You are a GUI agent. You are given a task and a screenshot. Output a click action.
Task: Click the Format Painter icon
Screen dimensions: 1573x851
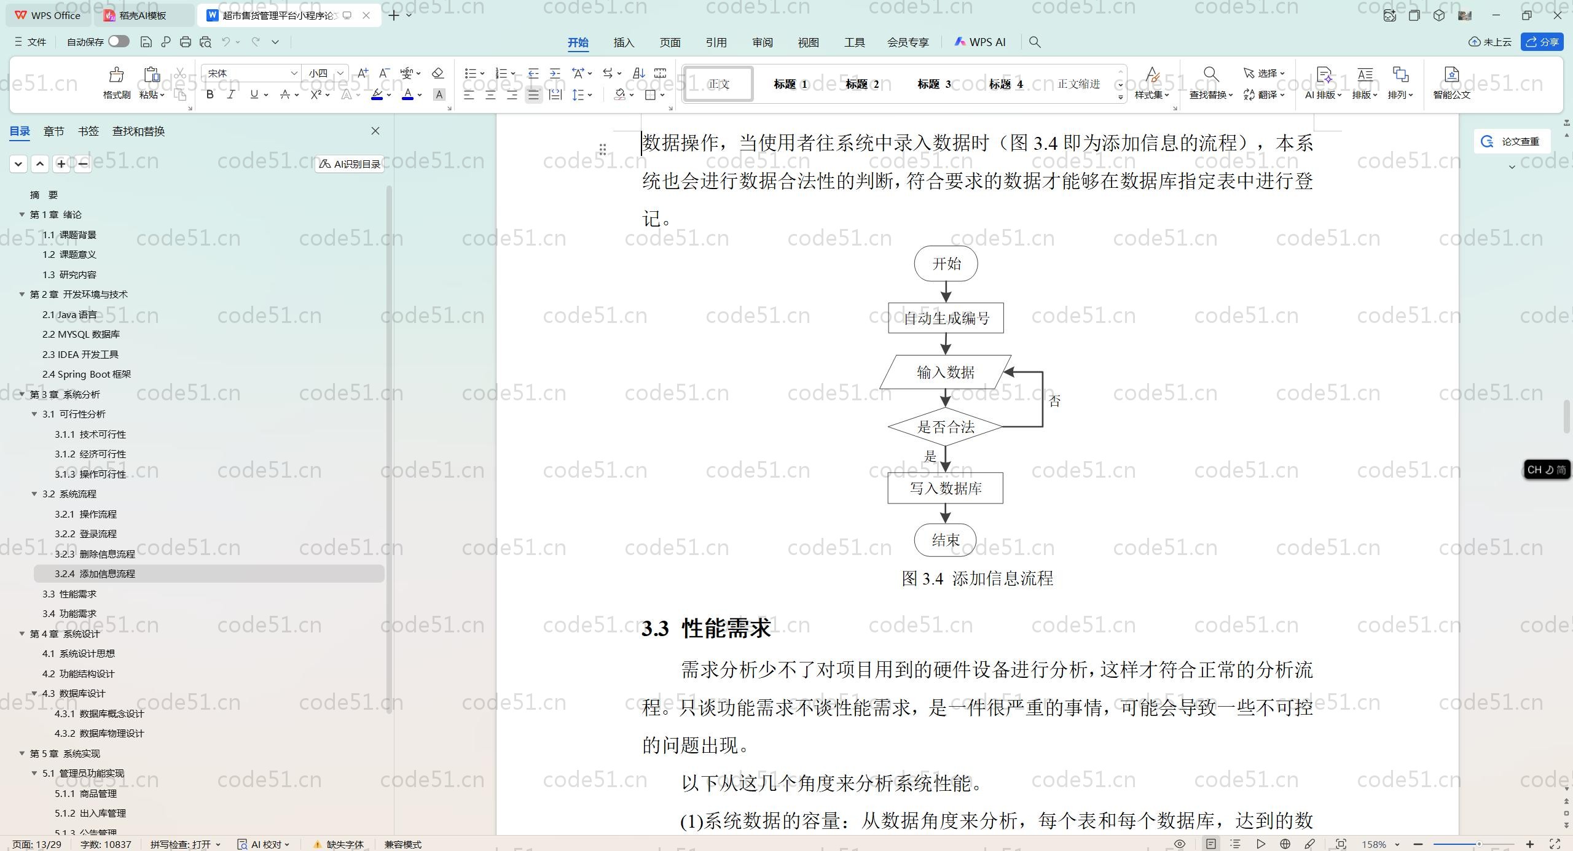point(116,76)
